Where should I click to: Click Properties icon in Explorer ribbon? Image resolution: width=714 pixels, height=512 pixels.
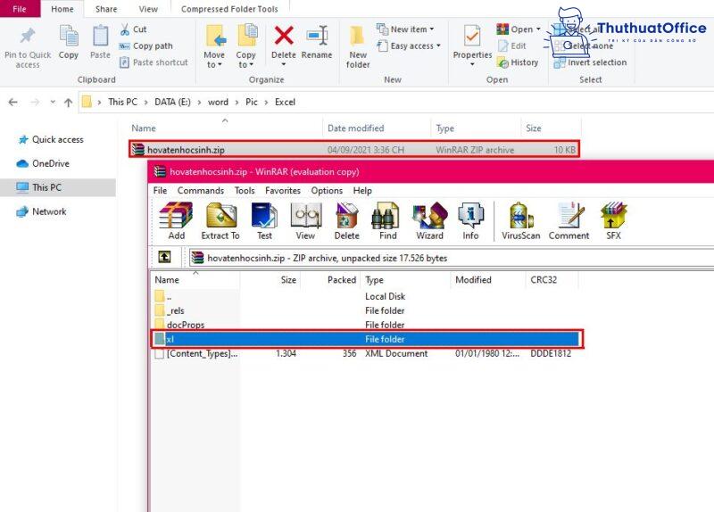(472, 37)
